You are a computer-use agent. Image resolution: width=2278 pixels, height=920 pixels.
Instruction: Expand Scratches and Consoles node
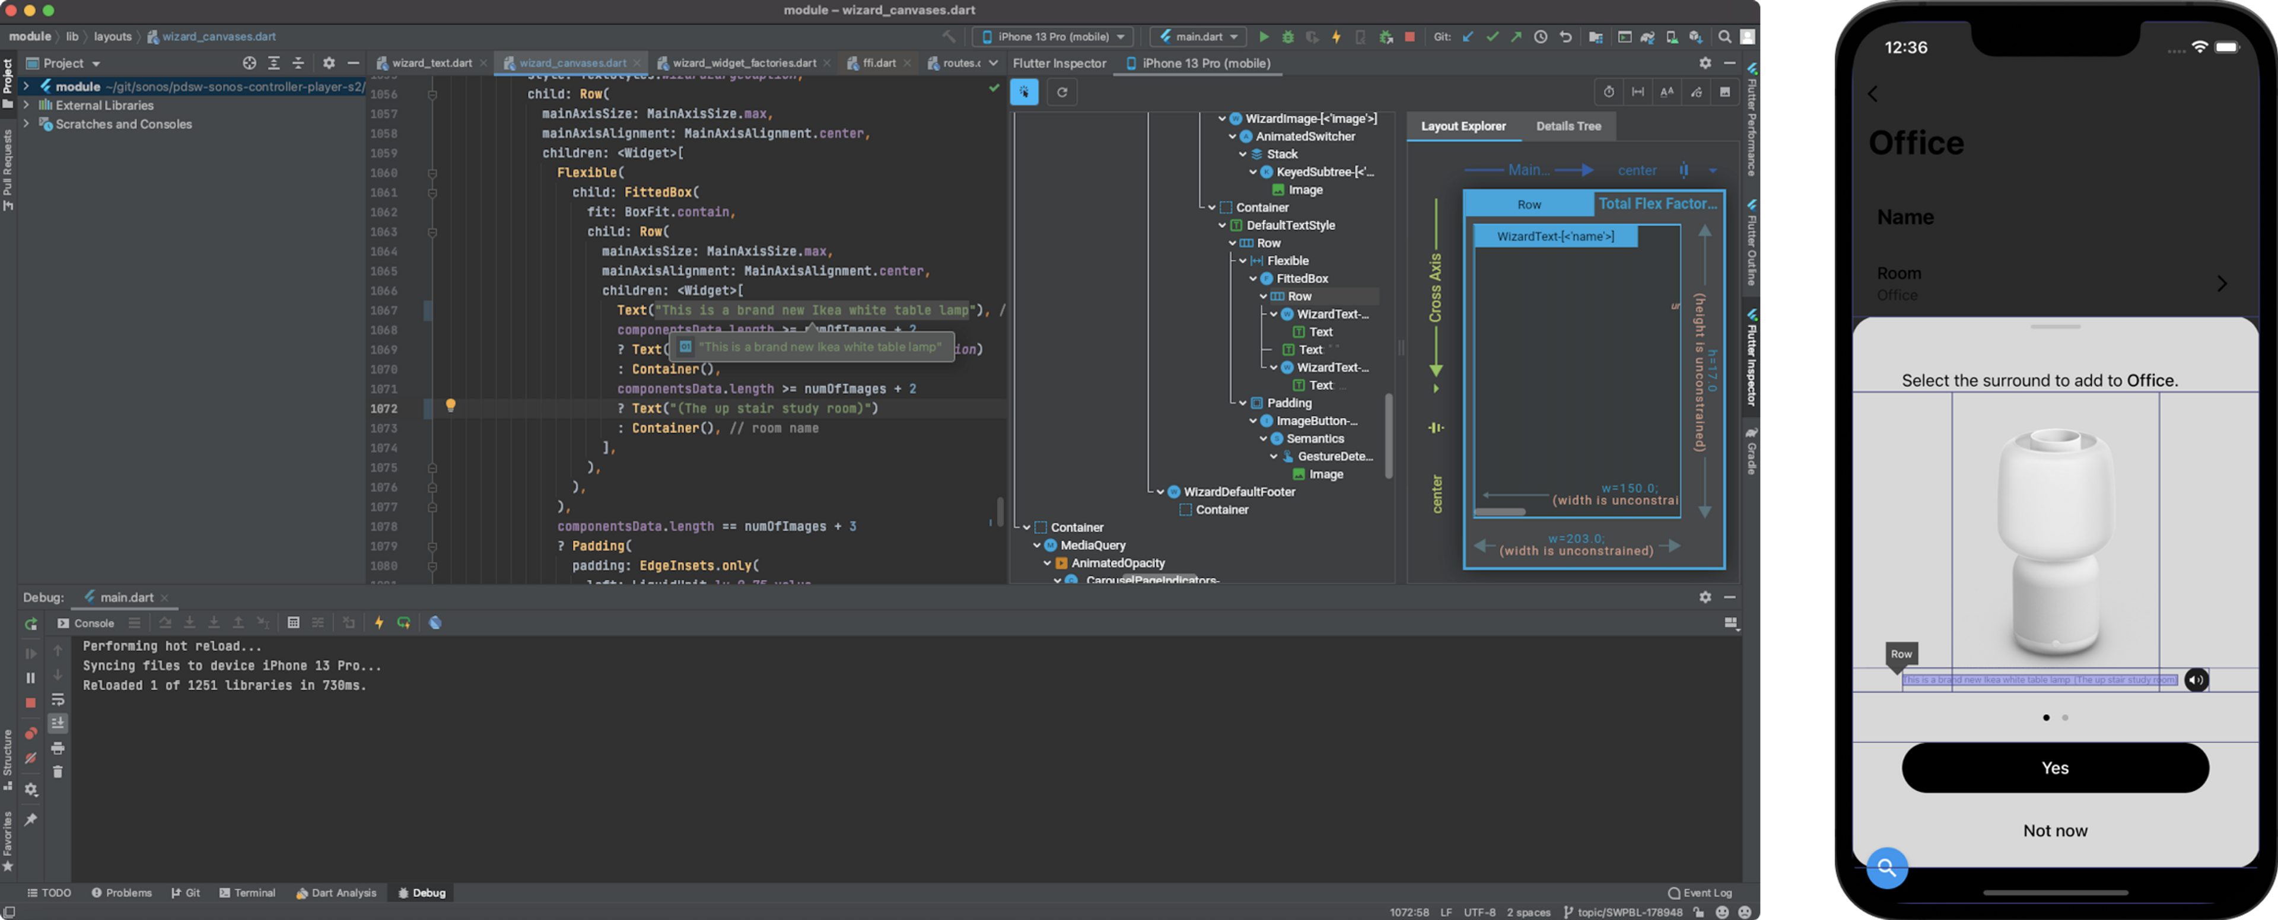point(26,124)
